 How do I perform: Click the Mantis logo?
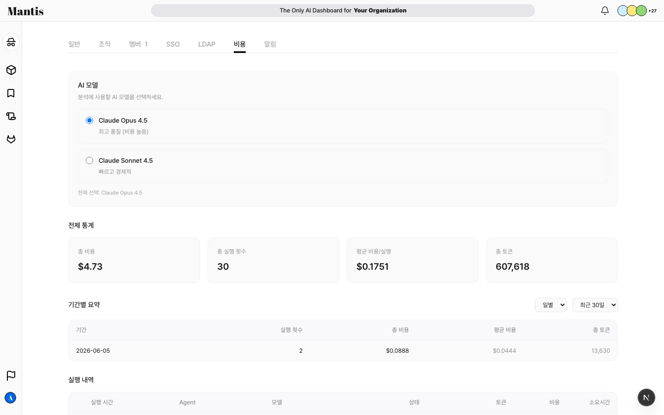tap(26, 11)
